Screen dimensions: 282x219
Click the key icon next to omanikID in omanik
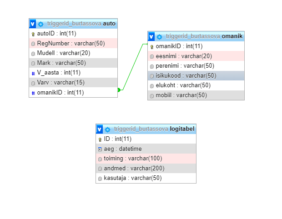pyautogui.click(x=152, y=47)
